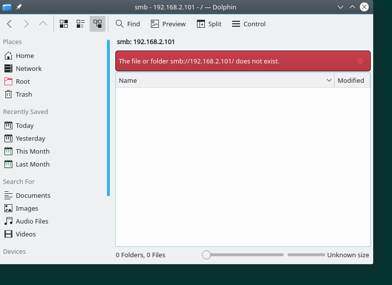Sort by Modified column header

352,80
